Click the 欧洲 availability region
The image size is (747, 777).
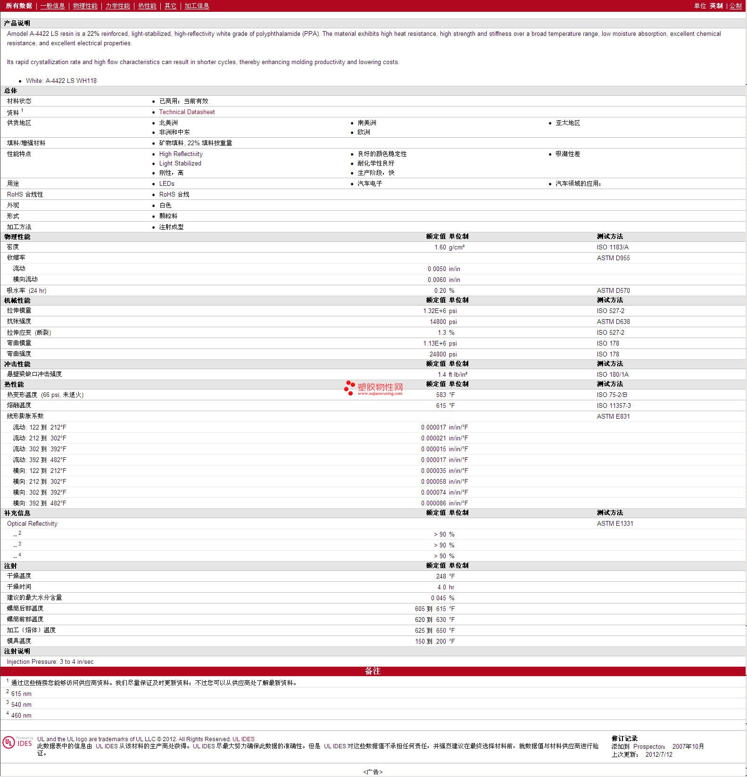click(x=364, y=132)
